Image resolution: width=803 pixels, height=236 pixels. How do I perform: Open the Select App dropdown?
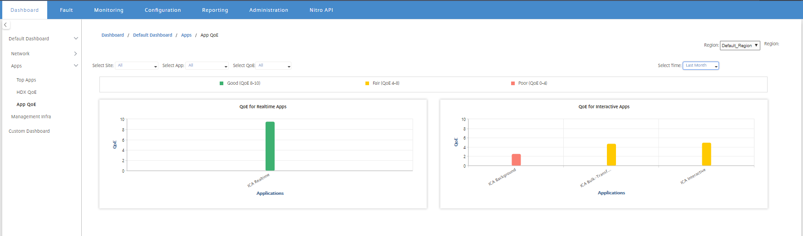pyautogui.click(x=207, y=66)
